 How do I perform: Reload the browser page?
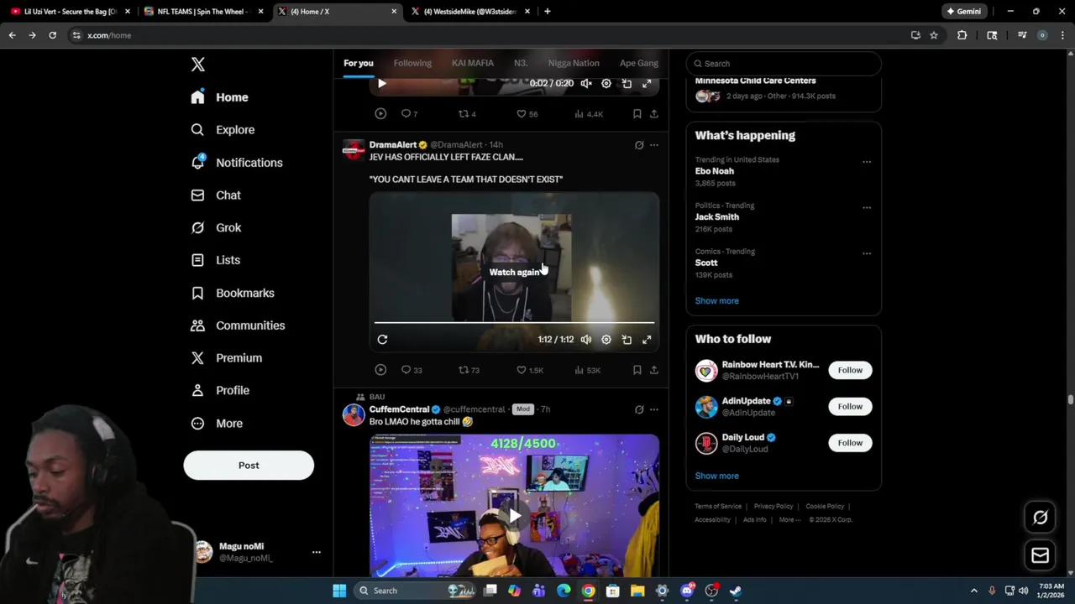(x=52, y=35)
